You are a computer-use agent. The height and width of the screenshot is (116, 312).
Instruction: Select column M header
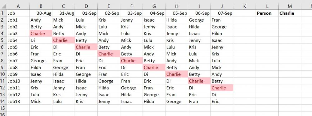click(290, 6)
